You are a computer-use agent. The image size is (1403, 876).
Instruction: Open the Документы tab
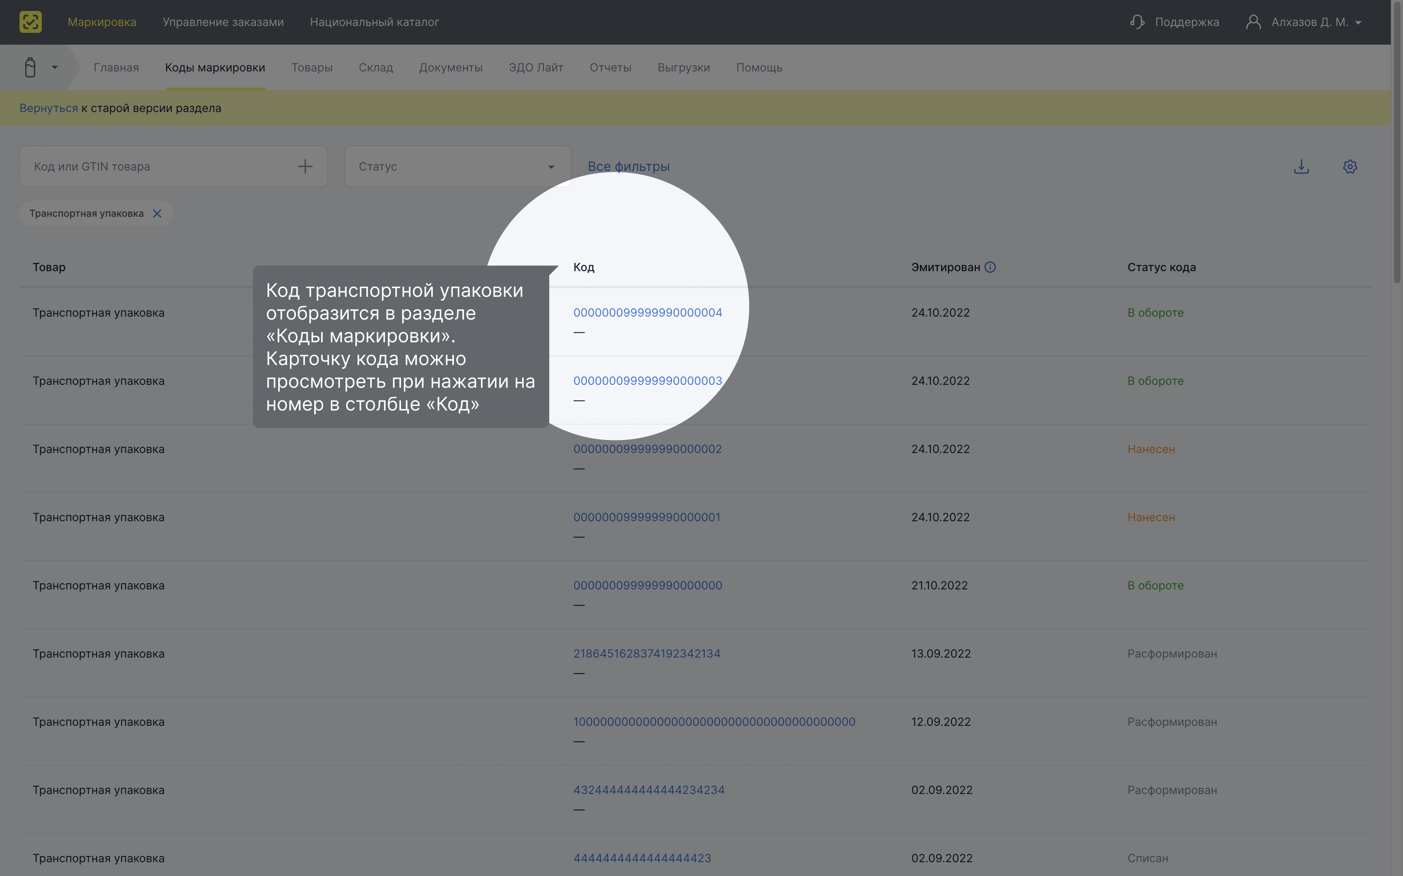451,68
